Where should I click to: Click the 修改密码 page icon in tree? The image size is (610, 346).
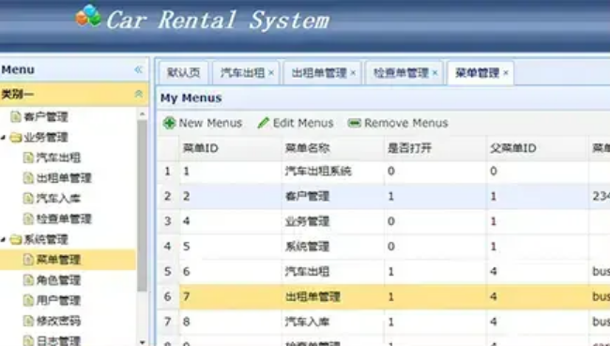[x=28, y=321]
